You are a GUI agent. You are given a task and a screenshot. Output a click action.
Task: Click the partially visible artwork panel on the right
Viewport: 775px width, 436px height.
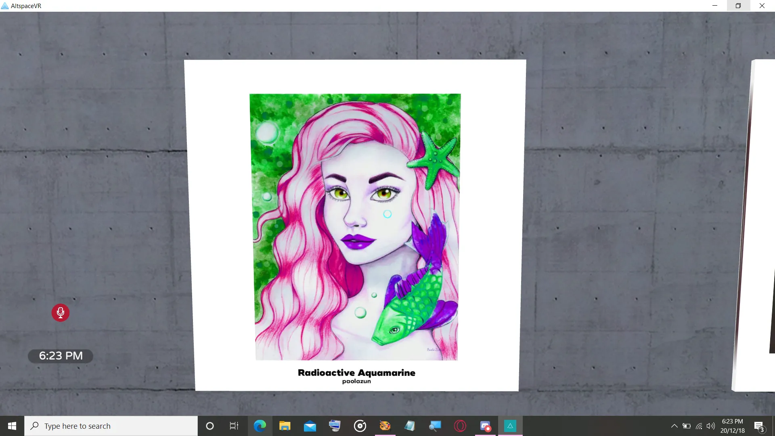(x=755, y=225)
